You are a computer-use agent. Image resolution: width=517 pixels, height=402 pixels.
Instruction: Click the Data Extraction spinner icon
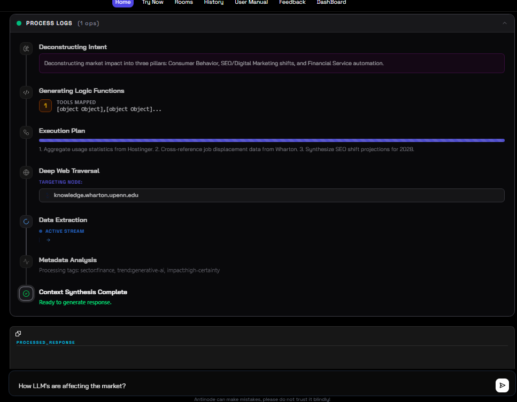[x=26, y=221]
